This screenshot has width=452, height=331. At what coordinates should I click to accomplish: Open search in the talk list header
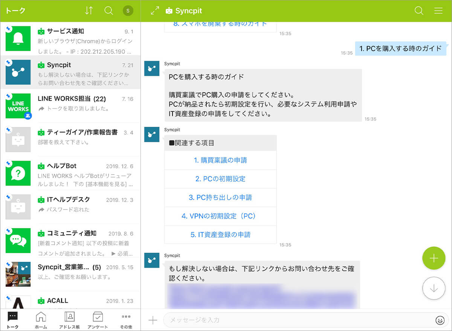tap(109, 11)
